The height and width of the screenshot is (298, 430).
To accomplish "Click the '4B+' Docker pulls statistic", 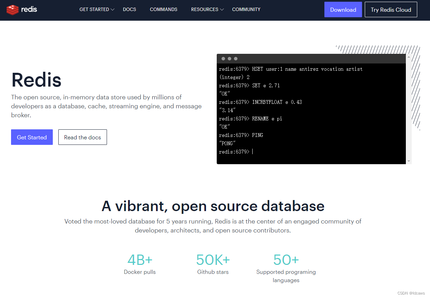I will pyautogui.click(x=140, y=259).
